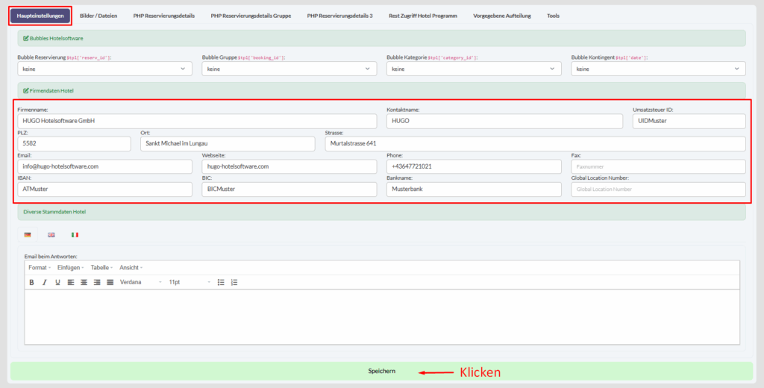Screen dimensions: 764x388
Task: Open the 11pt font size dropdown
Action: click(189, 282)
